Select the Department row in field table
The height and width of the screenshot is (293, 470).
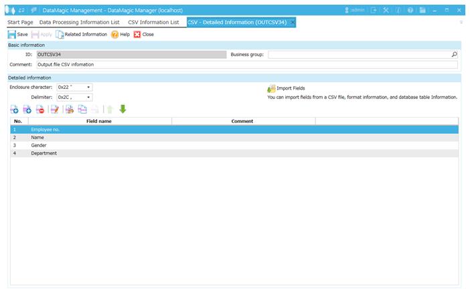coord(44,153)
